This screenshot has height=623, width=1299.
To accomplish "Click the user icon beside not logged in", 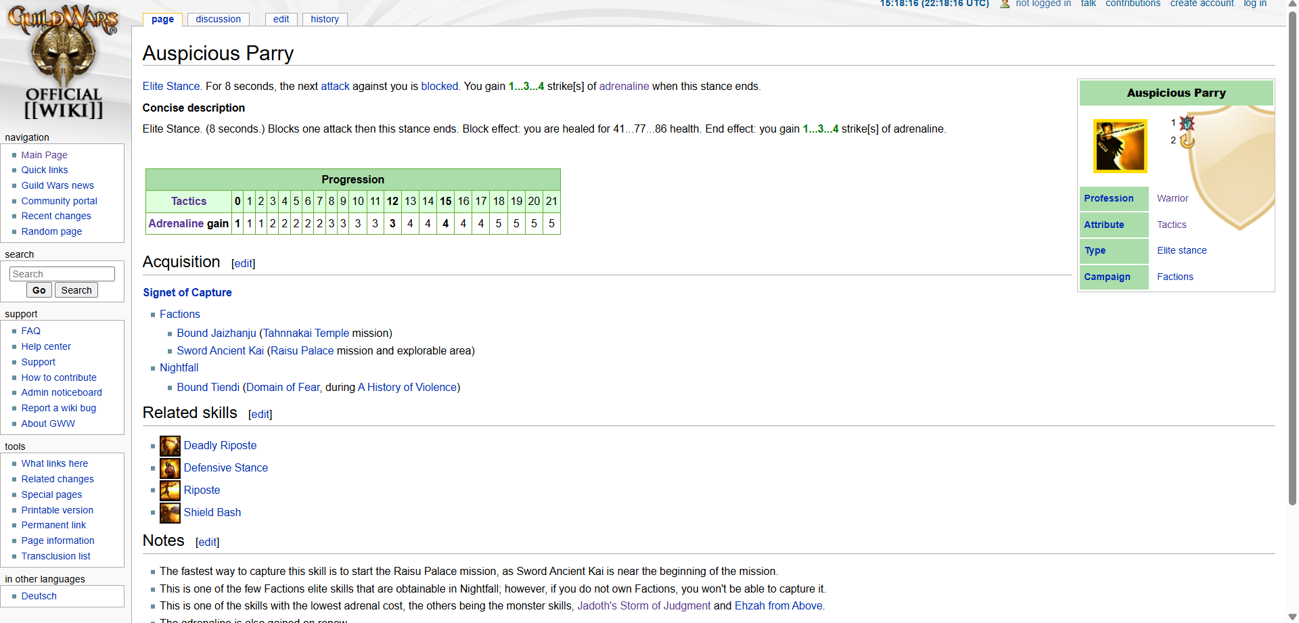I will 1005,3.
